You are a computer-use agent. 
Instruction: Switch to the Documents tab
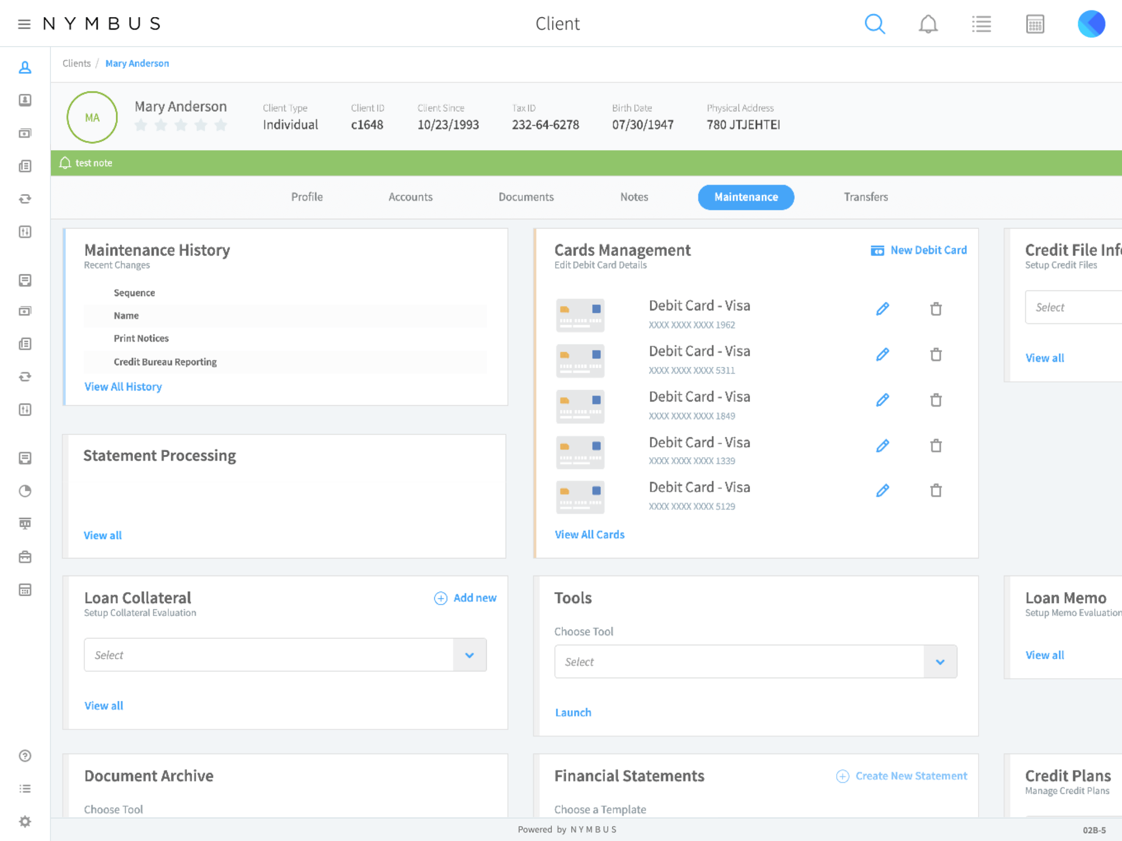click(526, 197)
